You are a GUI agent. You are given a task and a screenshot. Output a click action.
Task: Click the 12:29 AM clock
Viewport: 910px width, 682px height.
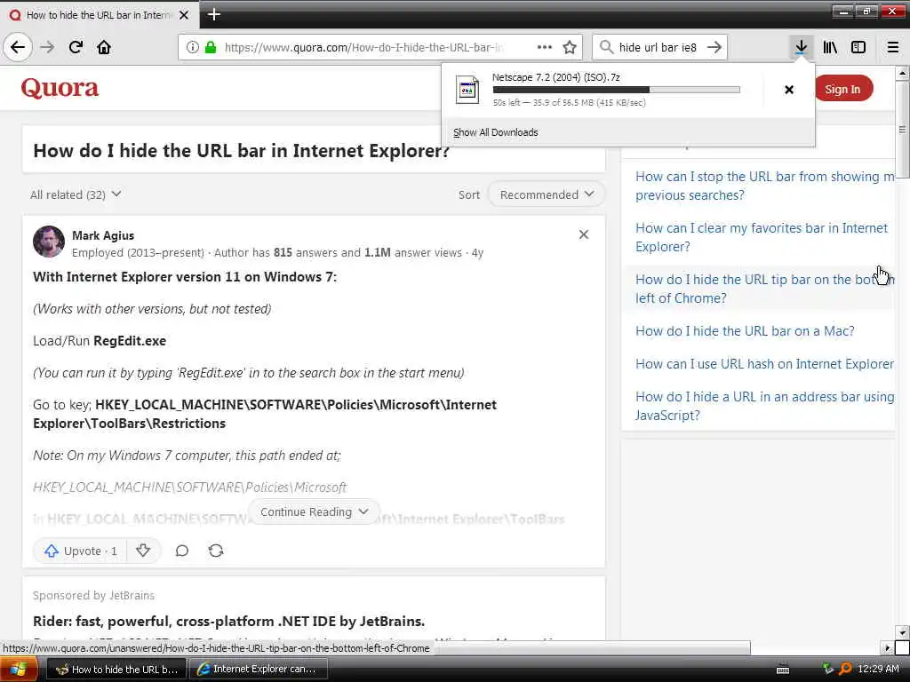point(878,670)
